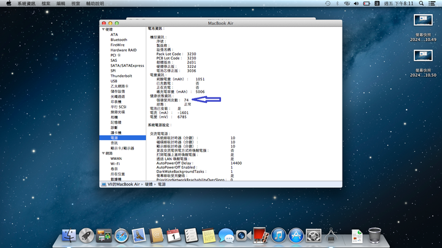Select SPI in the sidebar
Screen dimensions: 442x248
click(x=113, y=70)
